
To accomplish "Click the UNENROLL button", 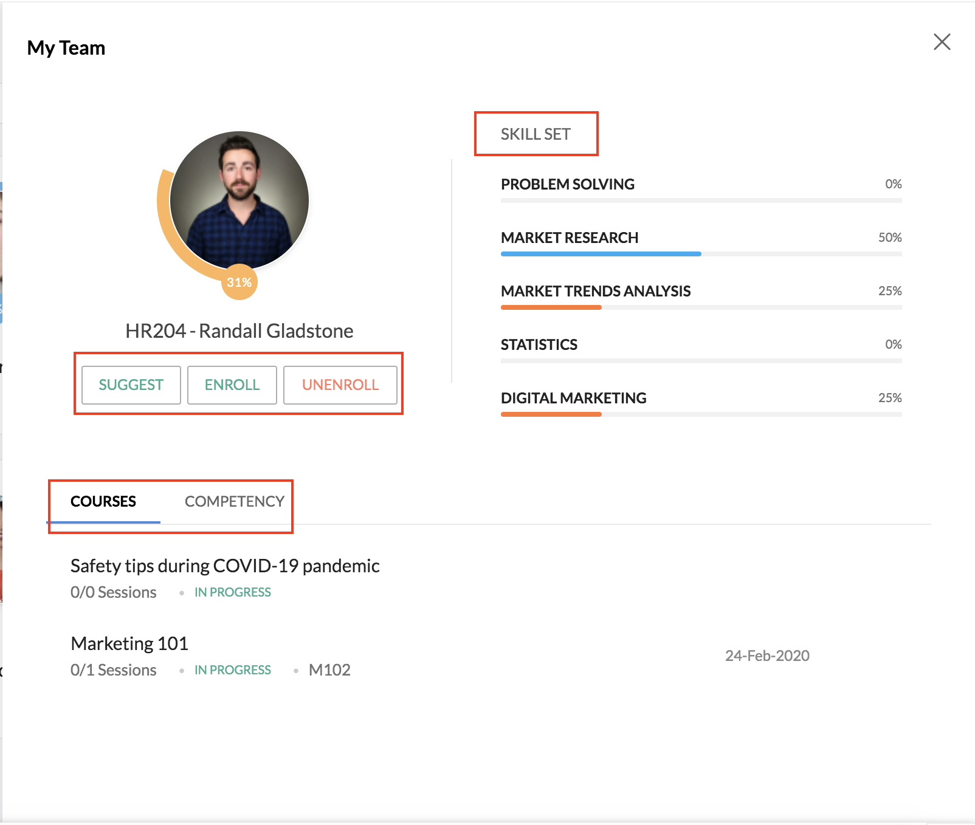I will coord(340,385).
